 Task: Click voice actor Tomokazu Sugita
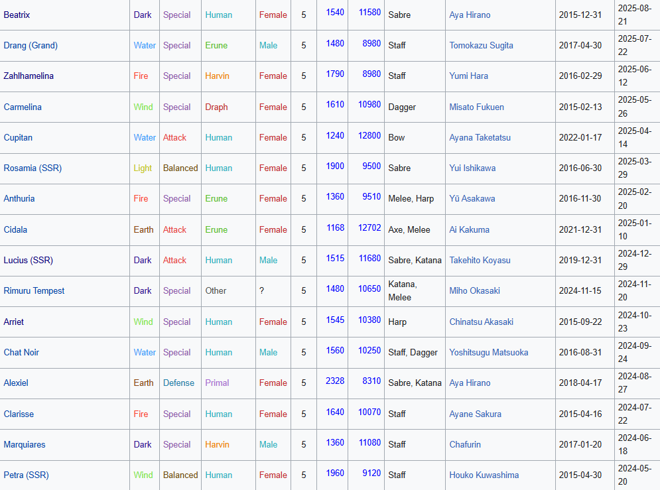[x=481, y=46]
